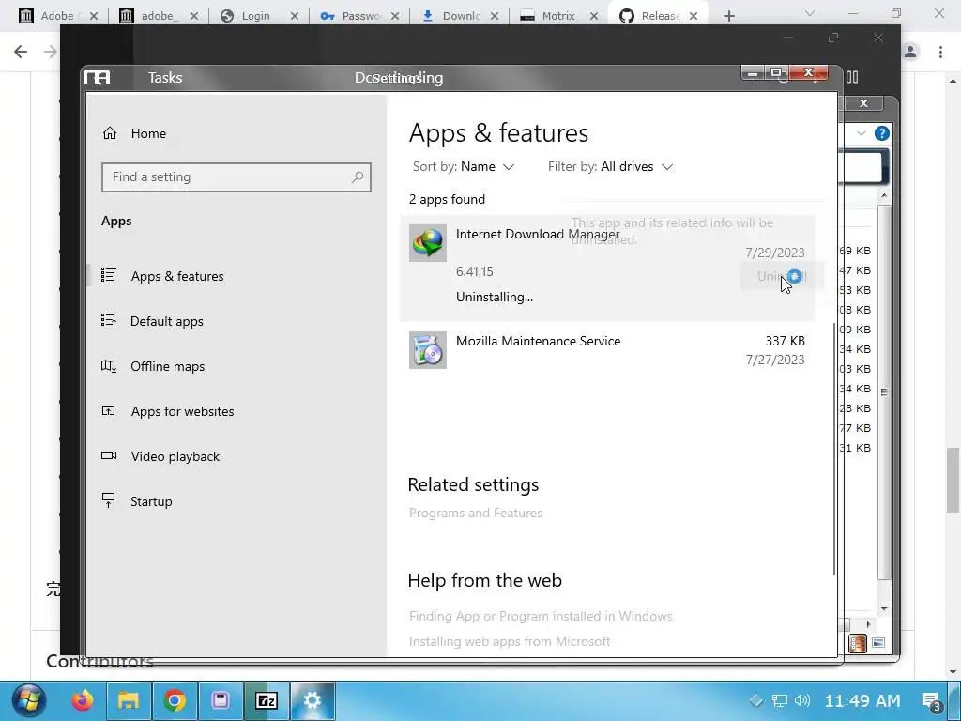Open Installing web apps from Microsoft link

510,641
